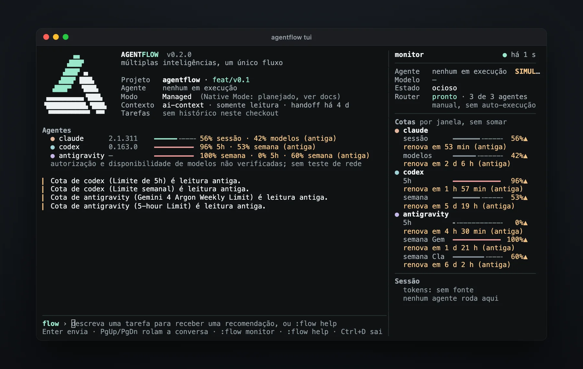The width and height of the screenshot is (583, 369).
Task: Click the 'ver docs' text in Modo row
Action: point(320,97)
